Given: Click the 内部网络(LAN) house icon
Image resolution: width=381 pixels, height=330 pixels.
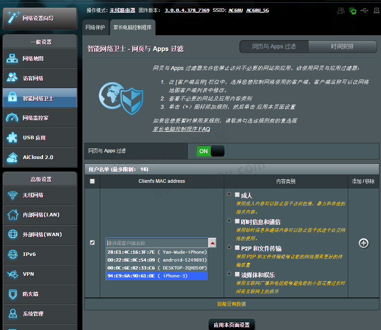Looking at the screenshot, I should (13, 214).
